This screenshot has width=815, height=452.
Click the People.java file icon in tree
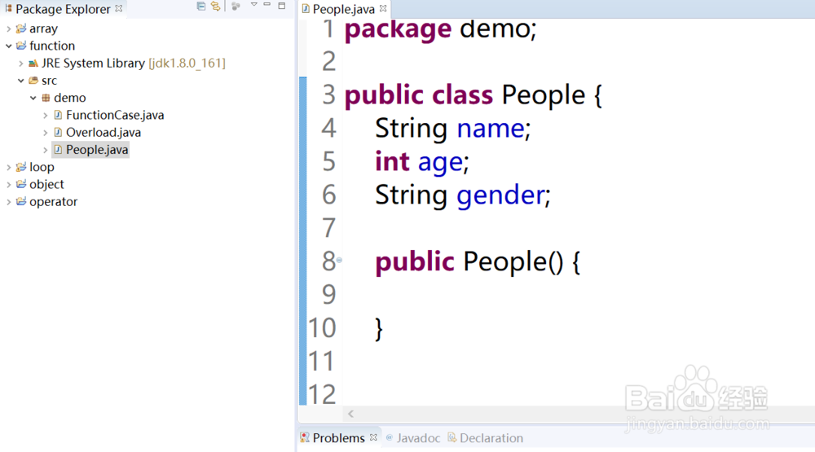point(58,150)
